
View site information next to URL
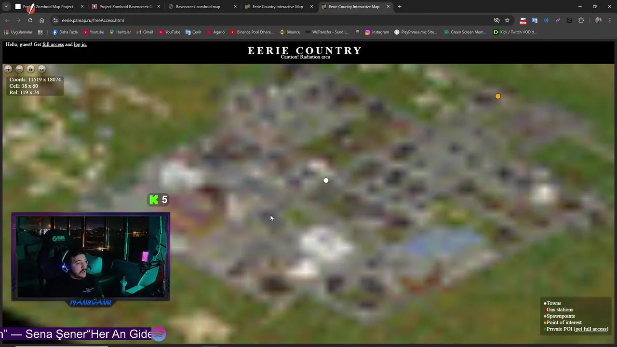(55, 20)
